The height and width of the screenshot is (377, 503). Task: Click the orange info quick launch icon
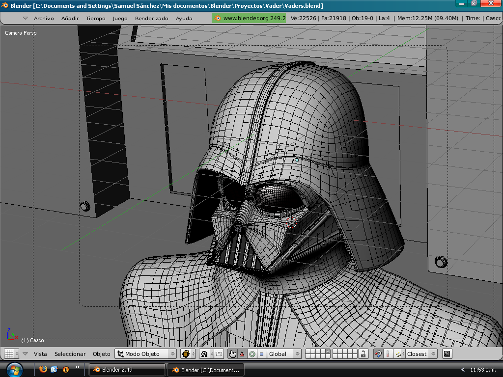(65, 370)
